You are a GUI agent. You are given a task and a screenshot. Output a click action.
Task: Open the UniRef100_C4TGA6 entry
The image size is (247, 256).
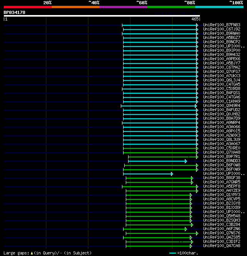tap(222, 97)
